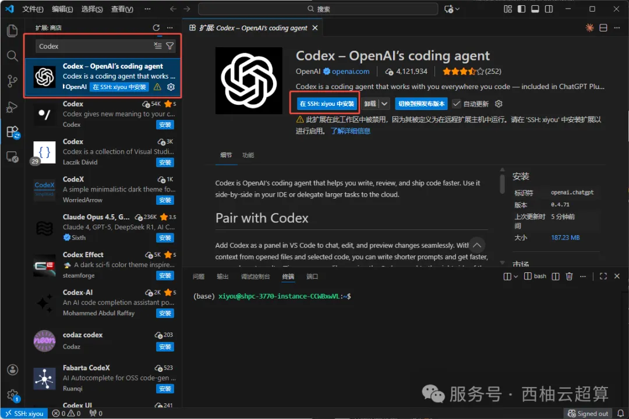Open extensions view more actions menu
This screenshot has height=419, width=629.
[x=170, y=28]
